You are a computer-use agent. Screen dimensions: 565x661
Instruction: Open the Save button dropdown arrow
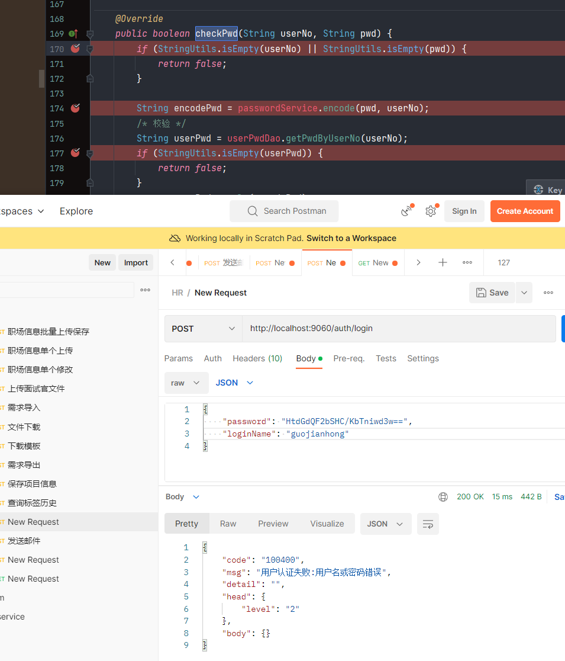pos(524,293)
